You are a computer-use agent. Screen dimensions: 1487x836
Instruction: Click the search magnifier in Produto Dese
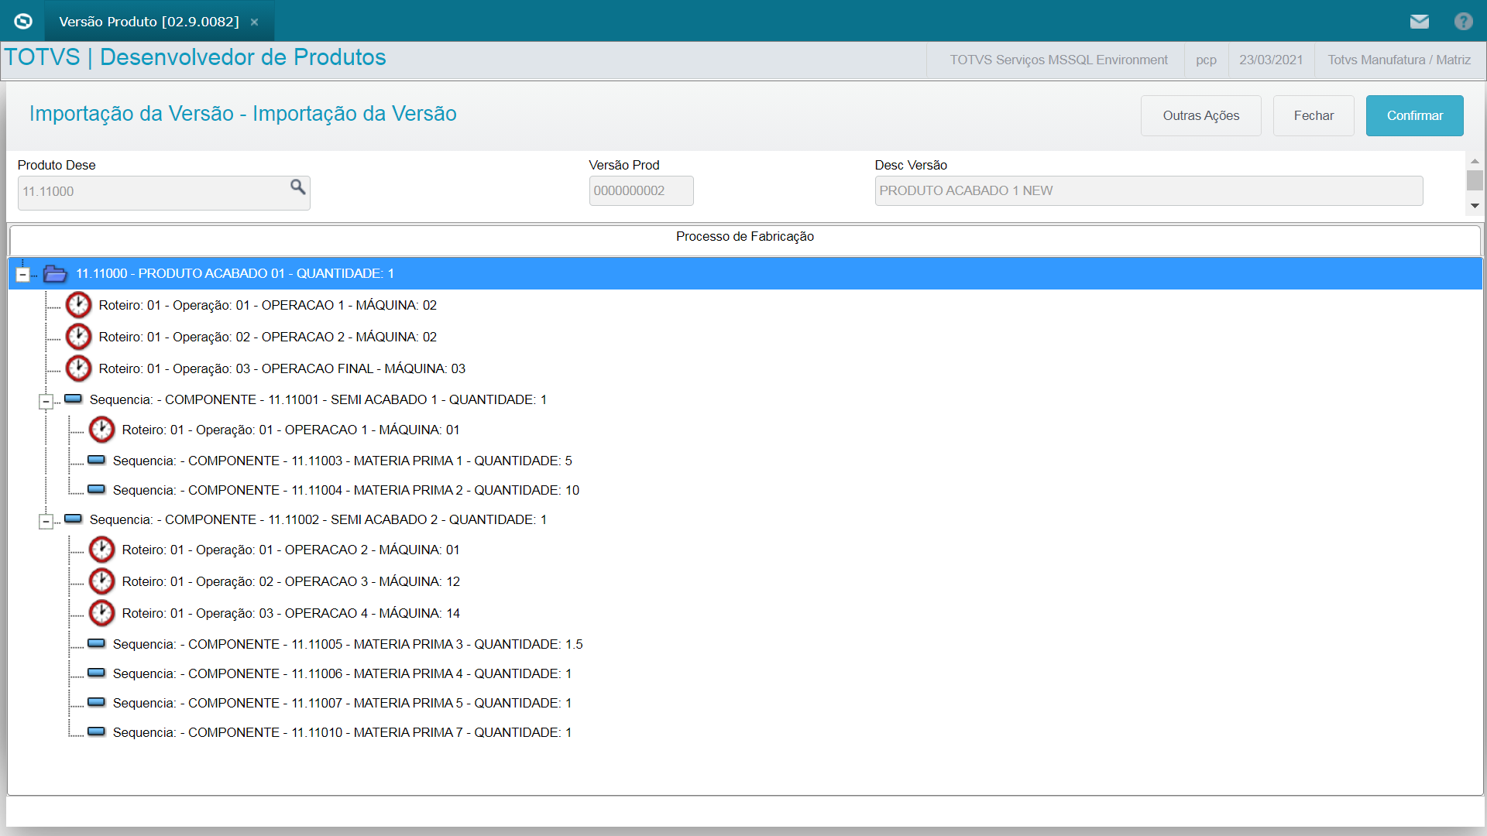[x=297, y=187]
